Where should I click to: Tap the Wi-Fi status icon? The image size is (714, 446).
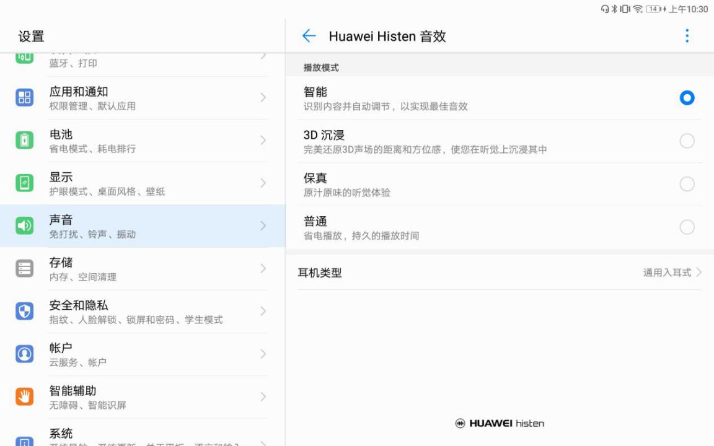tap(638, 9)
